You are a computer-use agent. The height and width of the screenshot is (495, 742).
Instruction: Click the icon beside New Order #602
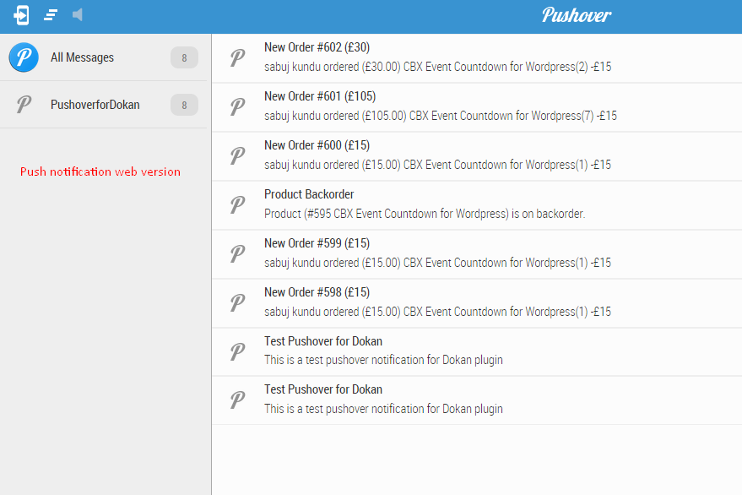coord(237,57)
